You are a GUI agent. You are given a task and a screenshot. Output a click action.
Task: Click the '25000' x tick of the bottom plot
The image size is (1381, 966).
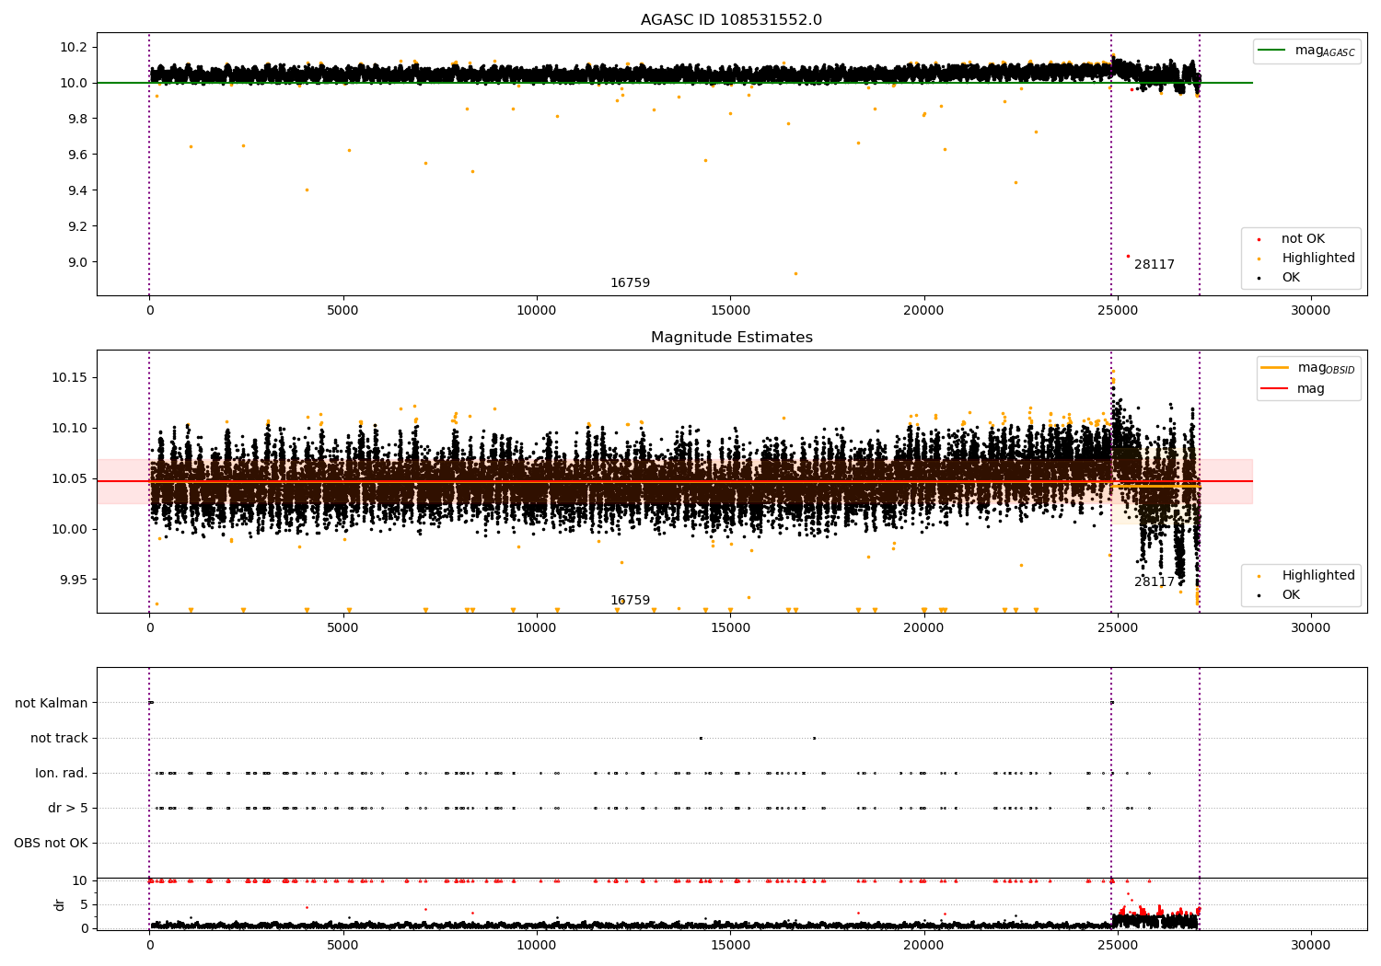click(x=1117, y=944)
